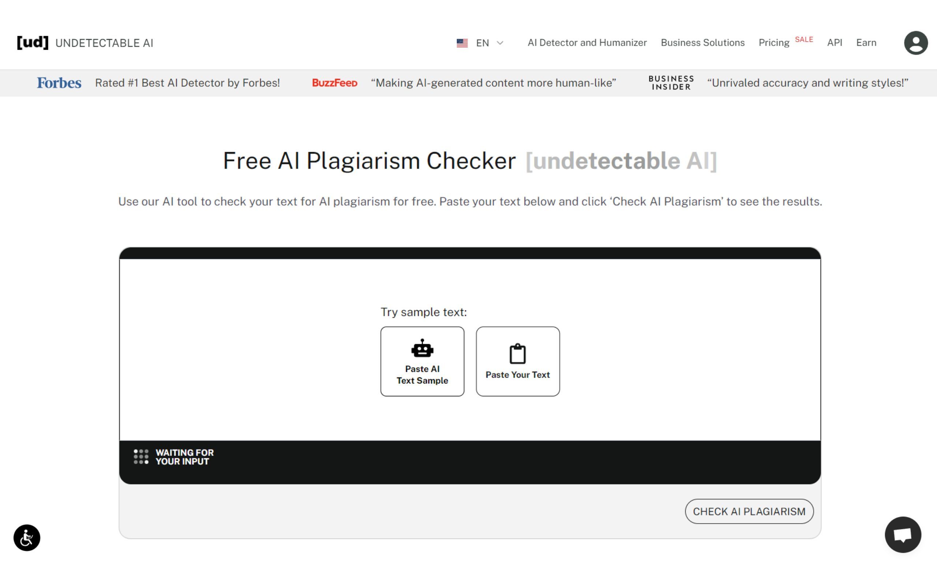Click the UNDETECTABLE AI brand text
Viewport: 937px width, 585px height.
pos(104,43)
